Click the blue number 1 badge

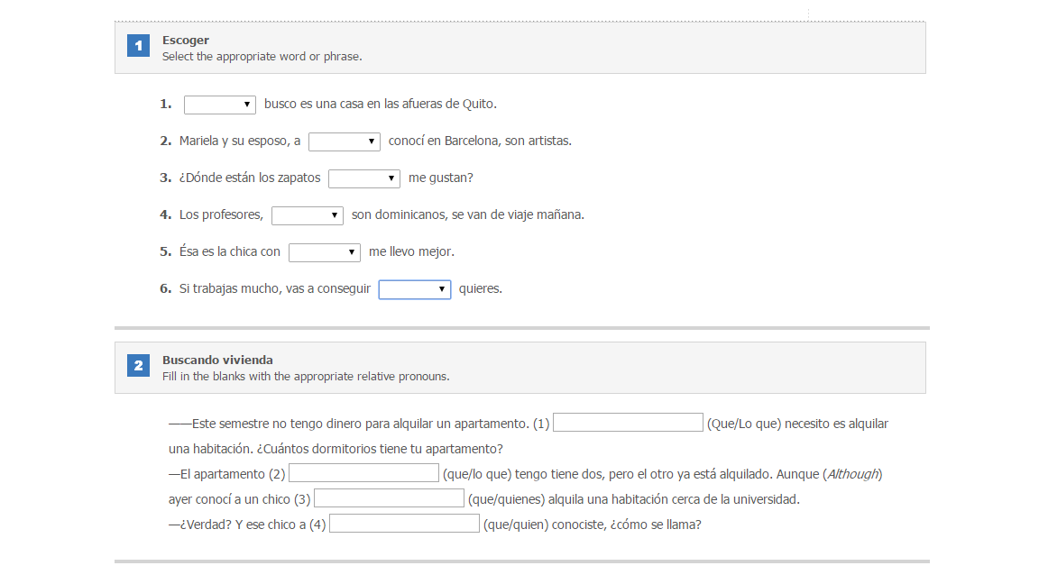click(x=139, y=46)
